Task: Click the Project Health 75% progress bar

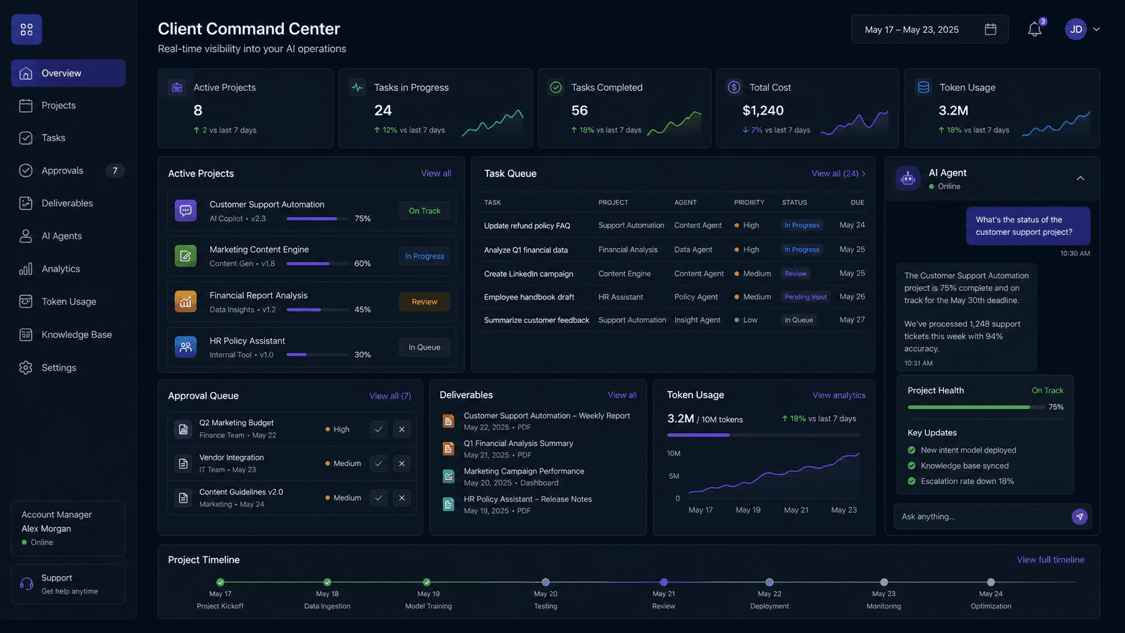Action: point(976,407)
